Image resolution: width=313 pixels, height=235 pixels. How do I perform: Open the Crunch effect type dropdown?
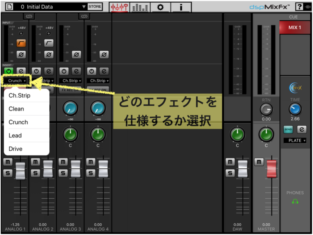point(15,81)
